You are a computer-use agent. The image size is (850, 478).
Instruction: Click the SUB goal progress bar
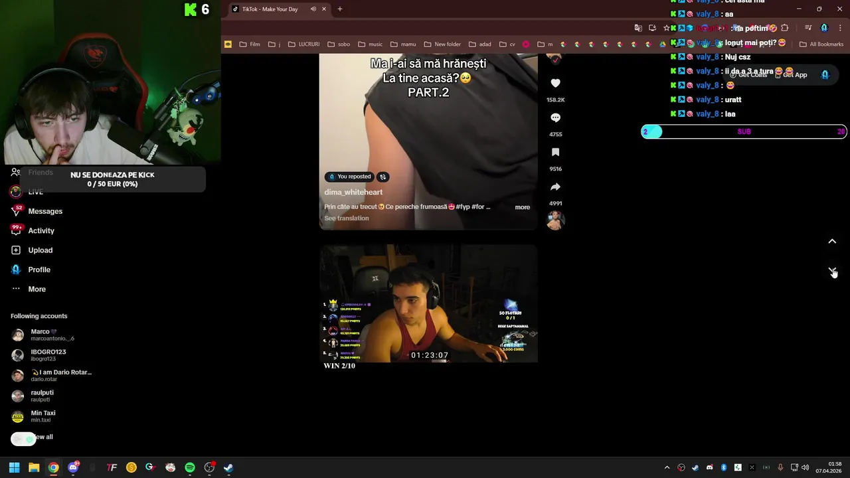click(x=744, y=131)
